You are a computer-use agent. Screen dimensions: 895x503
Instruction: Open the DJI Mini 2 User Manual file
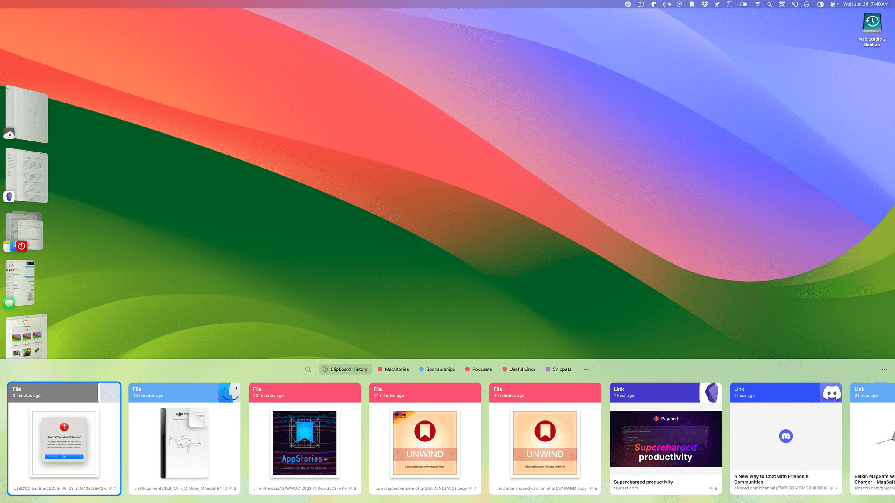(184, 438)
